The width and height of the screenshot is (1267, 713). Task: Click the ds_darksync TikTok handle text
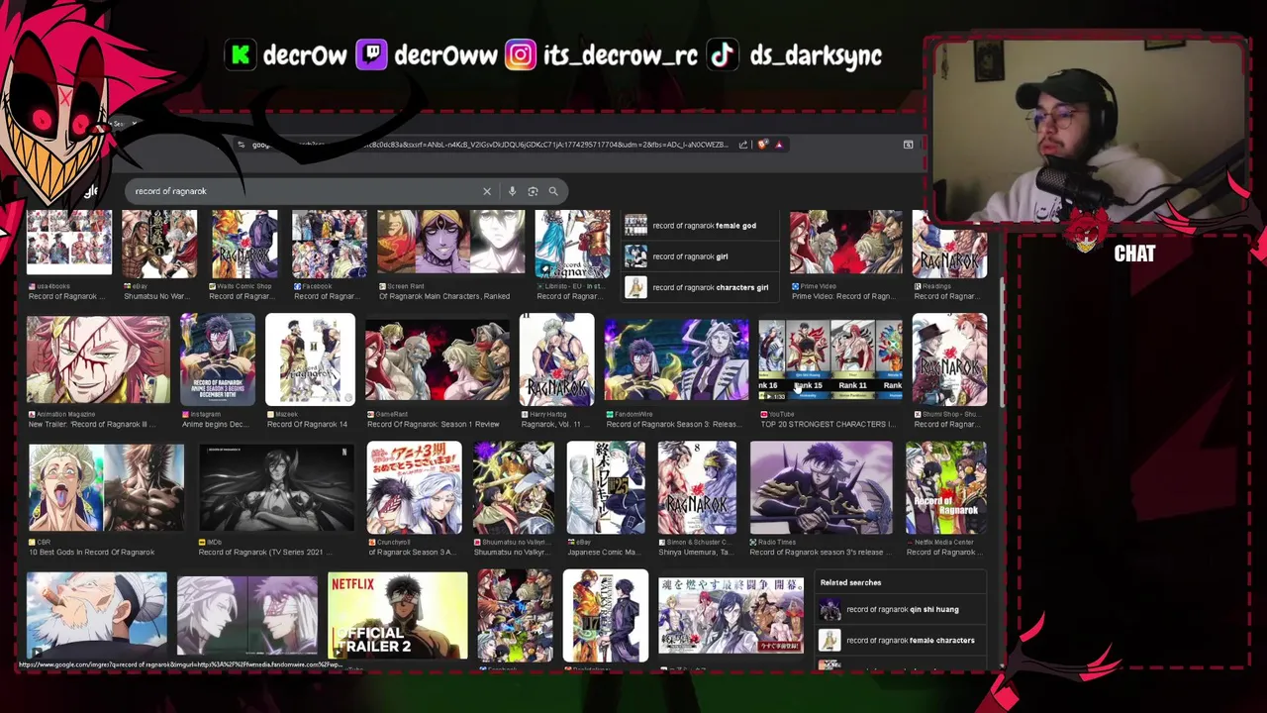click(816, 55)
